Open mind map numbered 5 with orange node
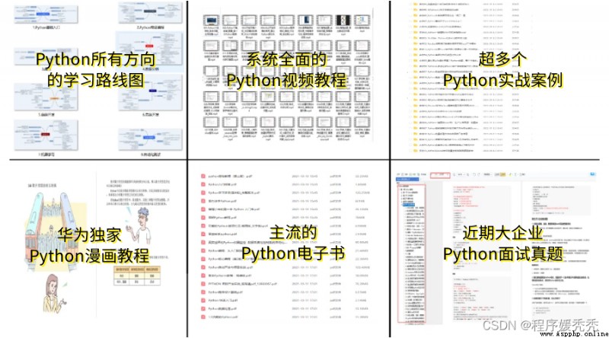Viewport: 609px width, 338px height. [x=46, y=97]
